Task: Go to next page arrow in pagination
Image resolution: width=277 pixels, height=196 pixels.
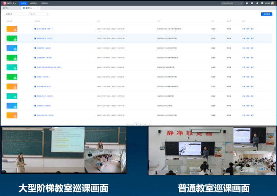Action: click(x=150, y=124)
